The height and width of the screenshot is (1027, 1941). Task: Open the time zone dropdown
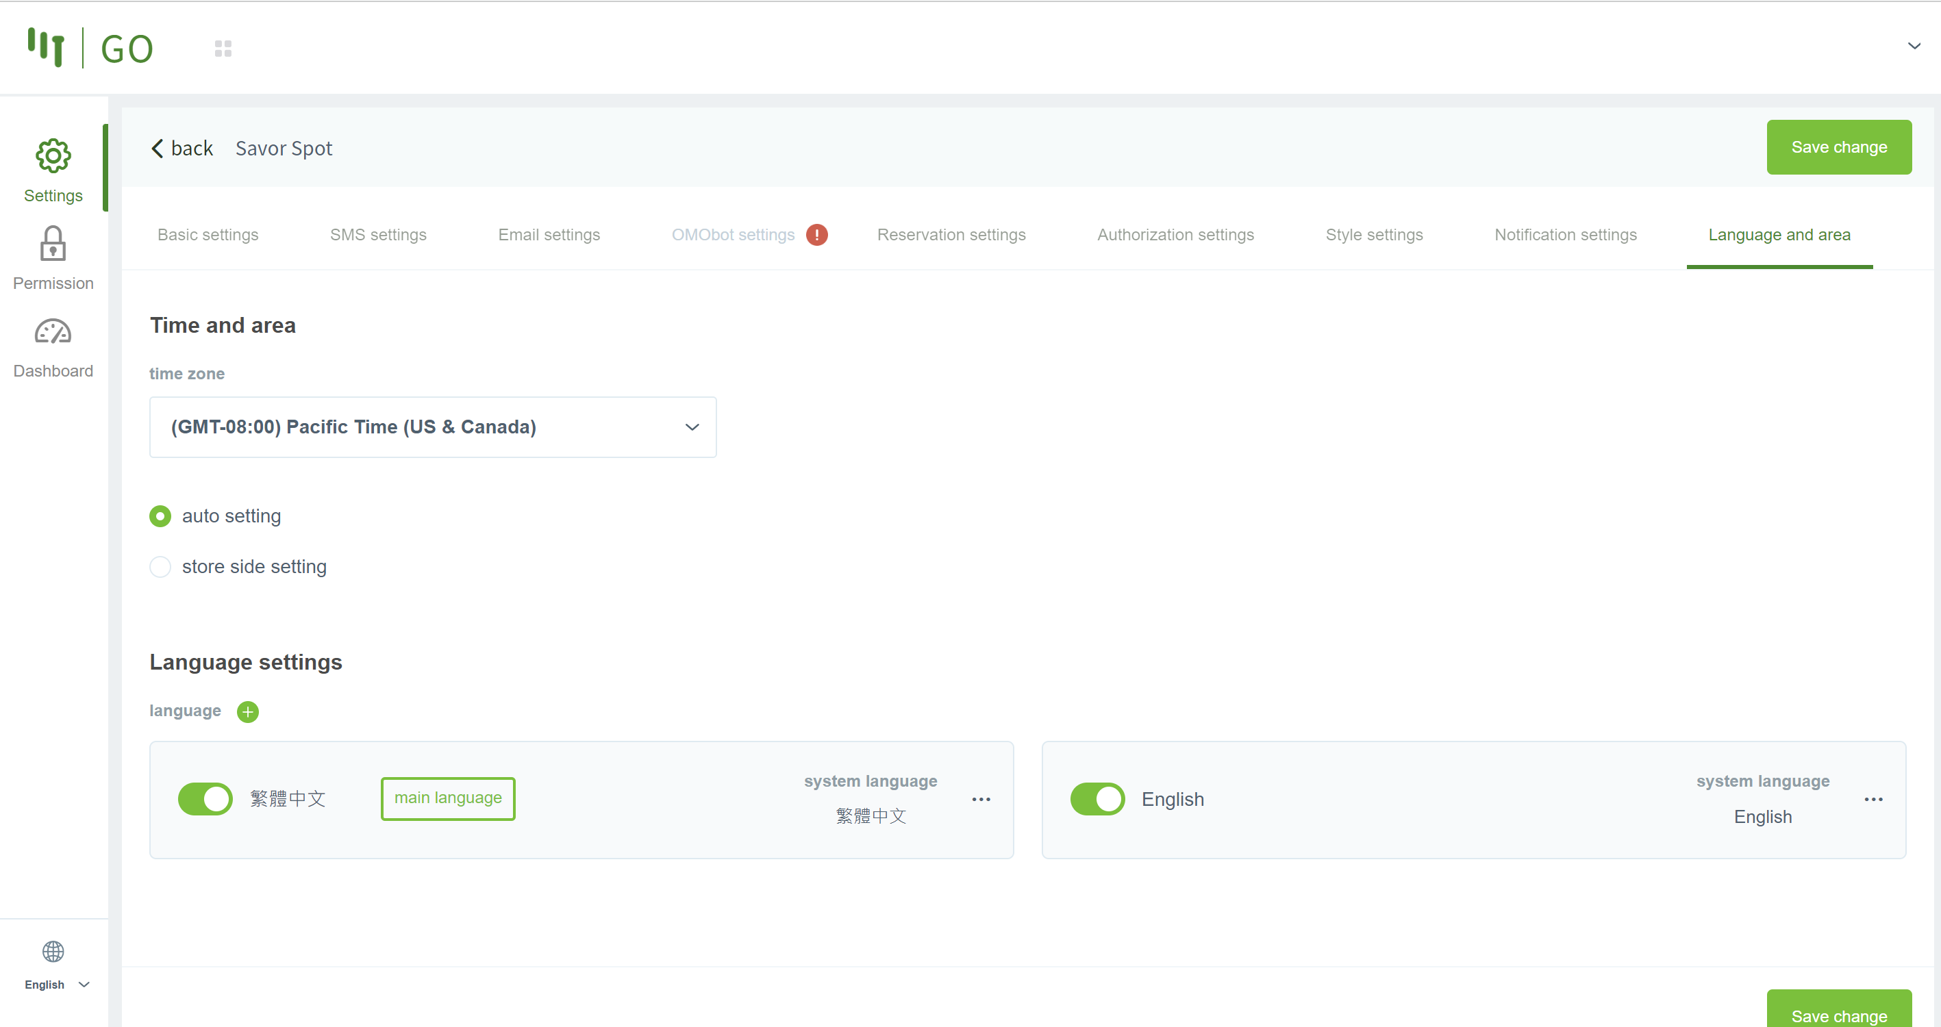[x=432, y=427]
